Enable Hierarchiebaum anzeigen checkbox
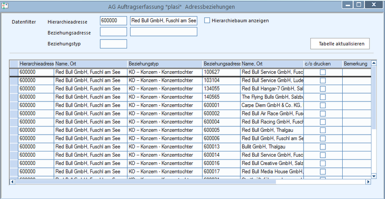Image resolution: width=385 pixels, height=199 pixels. [x=207, y=21]
